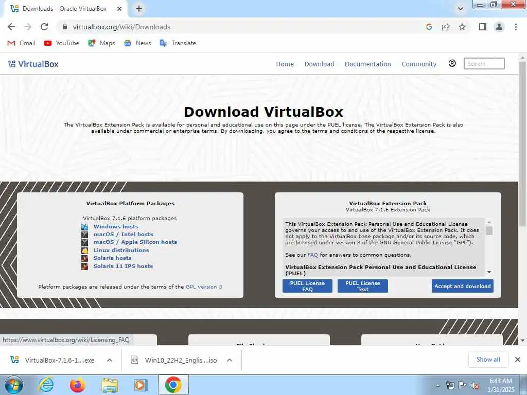The width and height of the screenshot is (527, 395).
Task: Click PUEL License Text button
Action: point(363,286)
